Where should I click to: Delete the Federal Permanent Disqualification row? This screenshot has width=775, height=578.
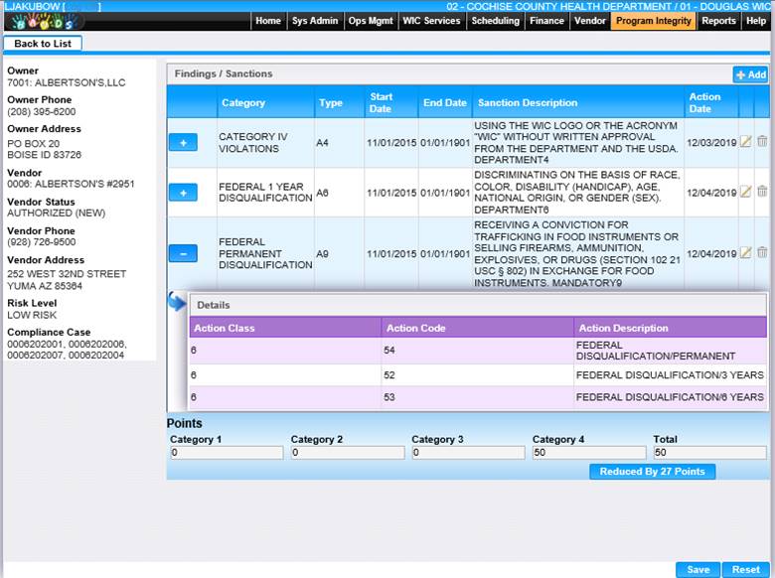(762, 253)
